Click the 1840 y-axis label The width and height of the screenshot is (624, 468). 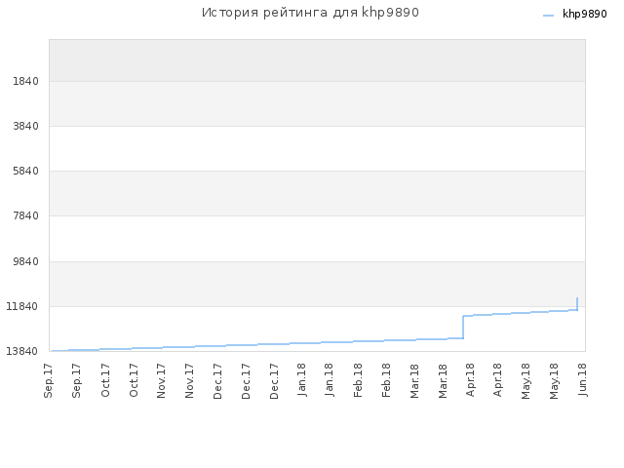(x=26, y=81)
